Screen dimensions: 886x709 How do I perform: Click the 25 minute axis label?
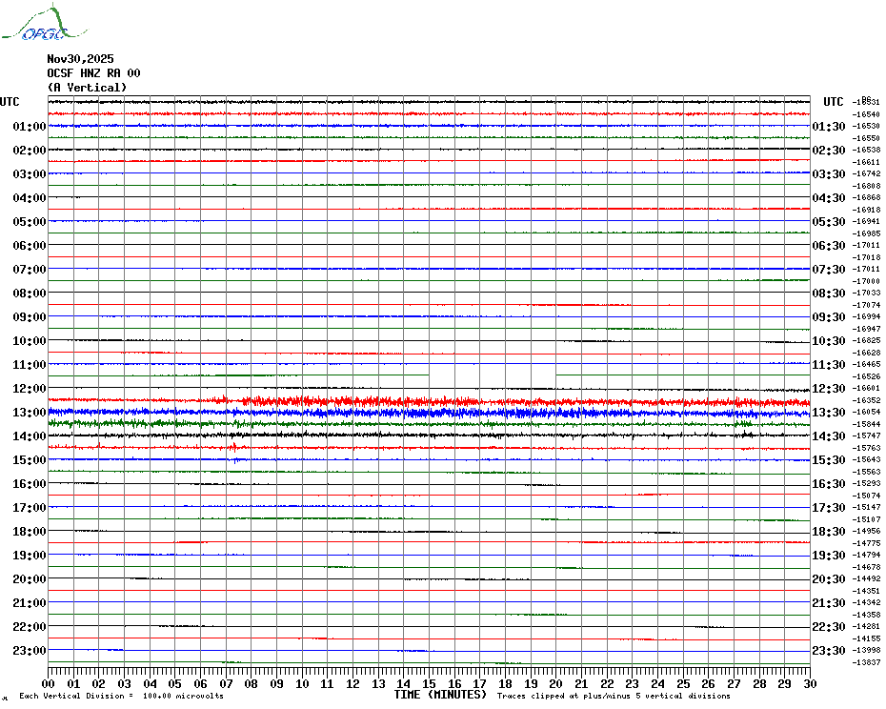click(x=683, y=684)
